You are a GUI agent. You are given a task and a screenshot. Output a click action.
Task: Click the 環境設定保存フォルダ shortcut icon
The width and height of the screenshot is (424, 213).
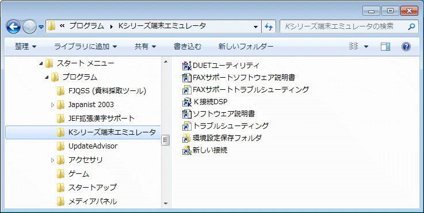tap(187, 138)
